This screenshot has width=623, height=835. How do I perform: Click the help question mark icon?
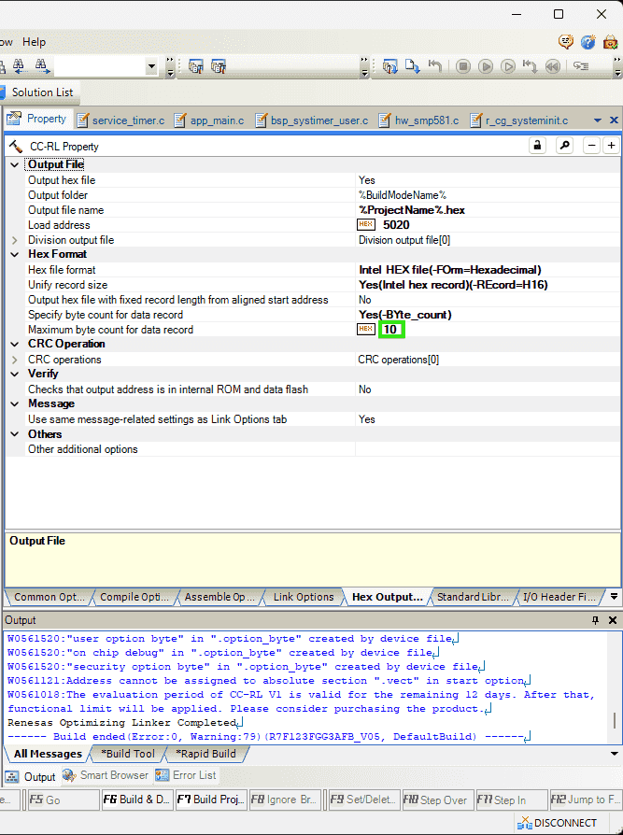click(588, 42)
